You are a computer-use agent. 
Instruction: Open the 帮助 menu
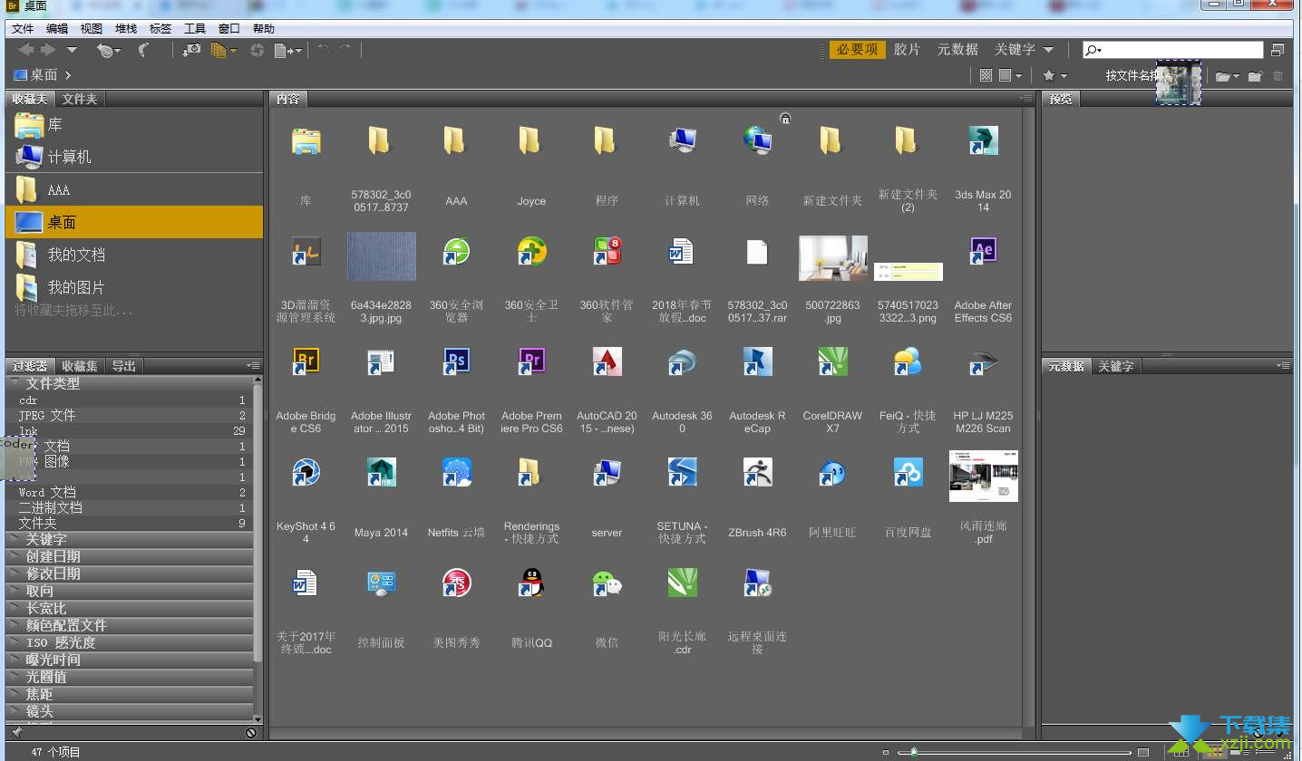pos(264,29)
